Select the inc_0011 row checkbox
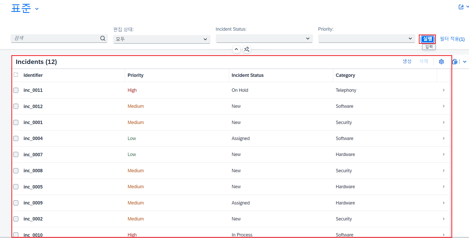The width and height of the screenshot is (469, 238). pyautogui.click(x=16, y=90)
